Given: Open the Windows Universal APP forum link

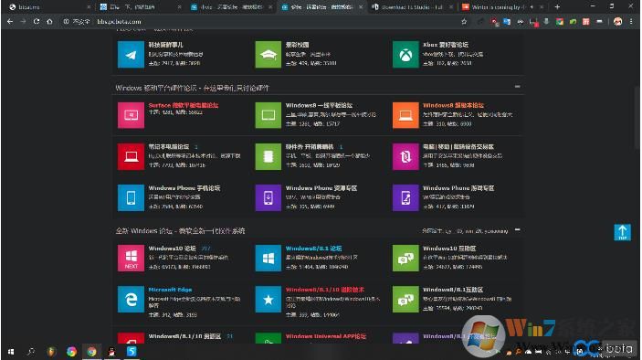Looking at the screenshot, I should pos(326,336).
